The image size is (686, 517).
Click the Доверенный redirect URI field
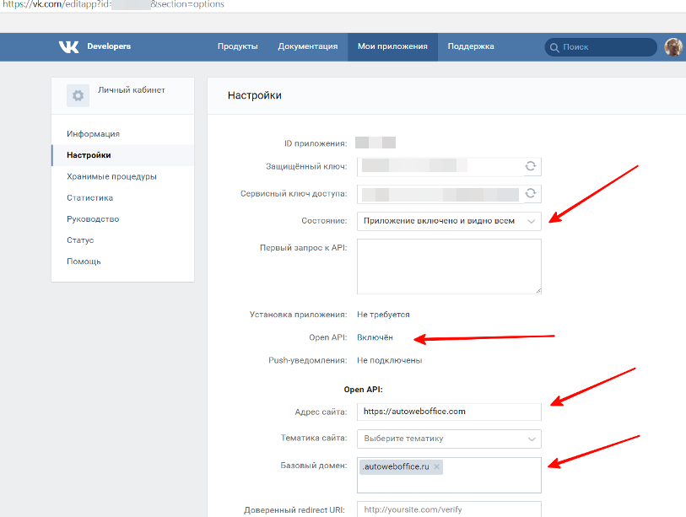pyautogui.click(x=449, y=509)
